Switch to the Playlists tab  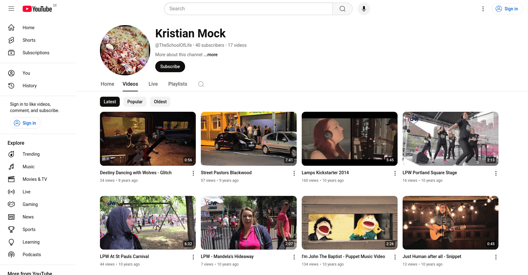pos(178,84)
